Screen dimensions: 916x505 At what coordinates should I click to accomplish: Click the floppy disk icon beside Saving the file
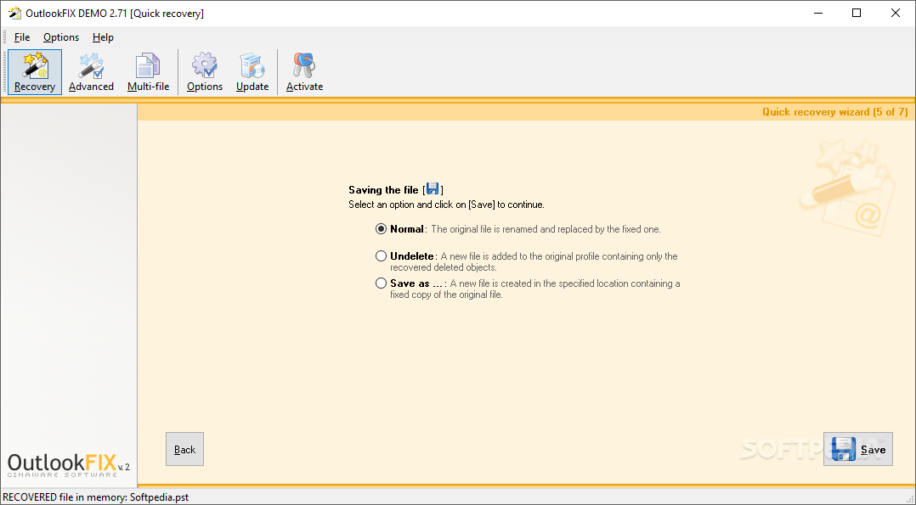pos(433,188)
